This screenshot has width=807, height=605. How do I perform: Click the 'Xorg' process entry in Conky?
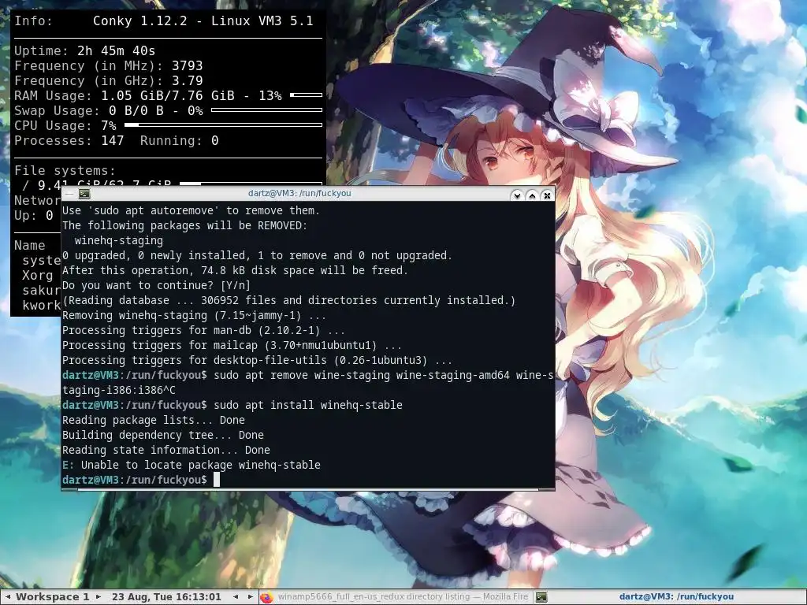(37, 275)
